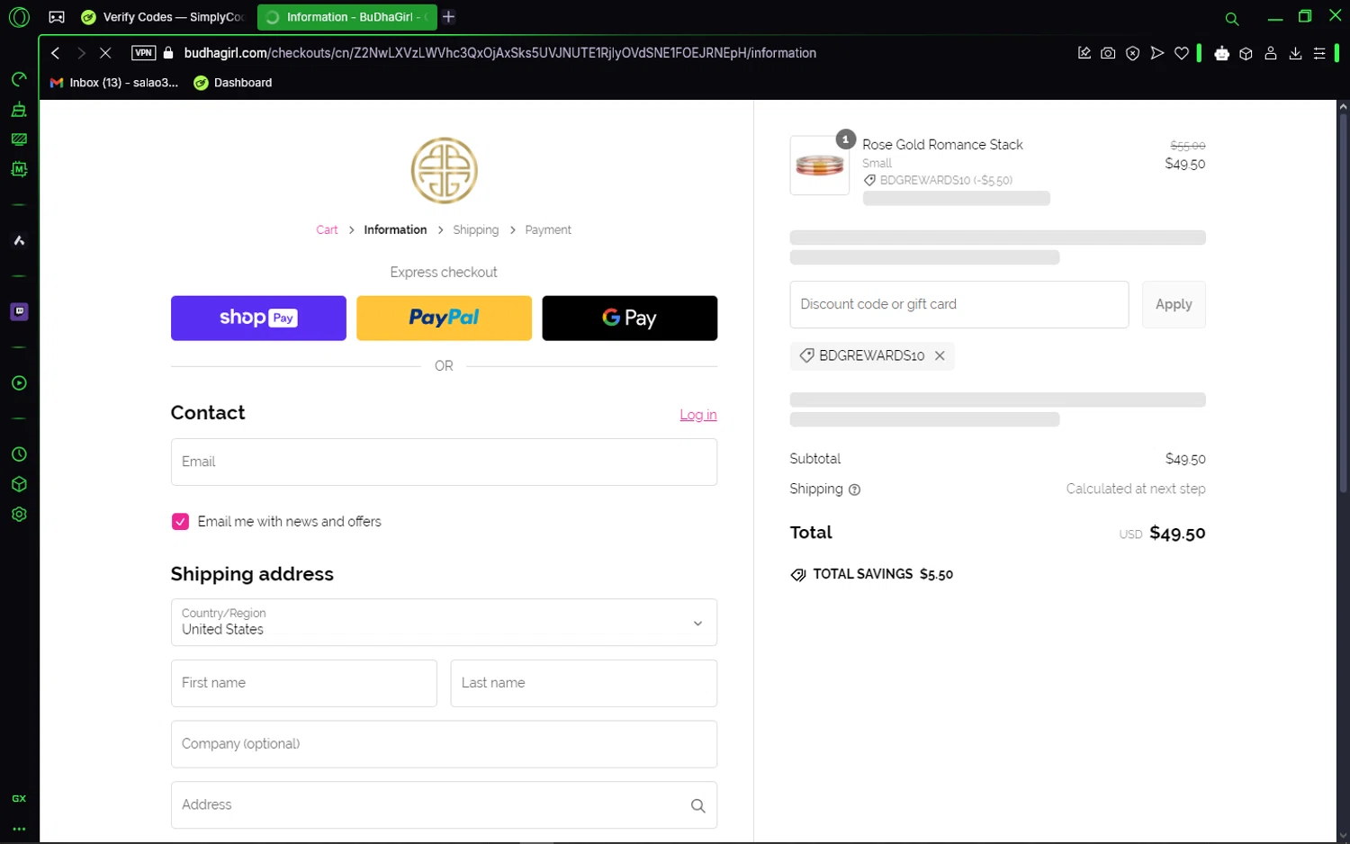Open the Aria AI icon in sidebar
Viewport: 1350px width, 844px height.
click(19, 240)
